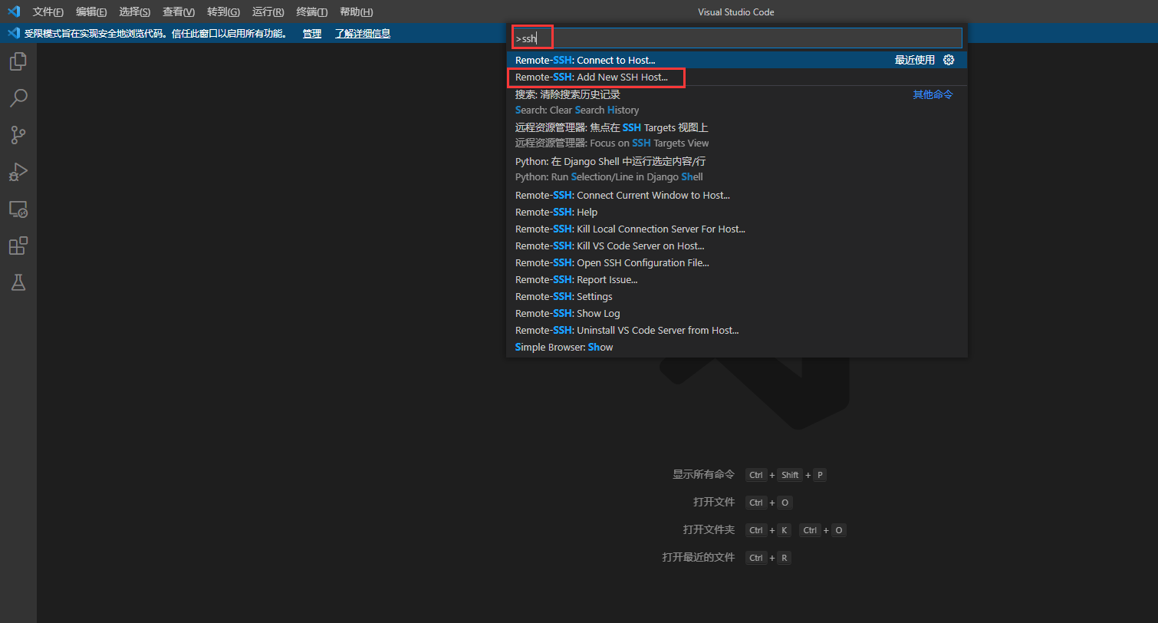Click the 管理 link in restricted mode banner
Image resolution: width=1158 pixels, height=623 pixels.
[312, 34]
